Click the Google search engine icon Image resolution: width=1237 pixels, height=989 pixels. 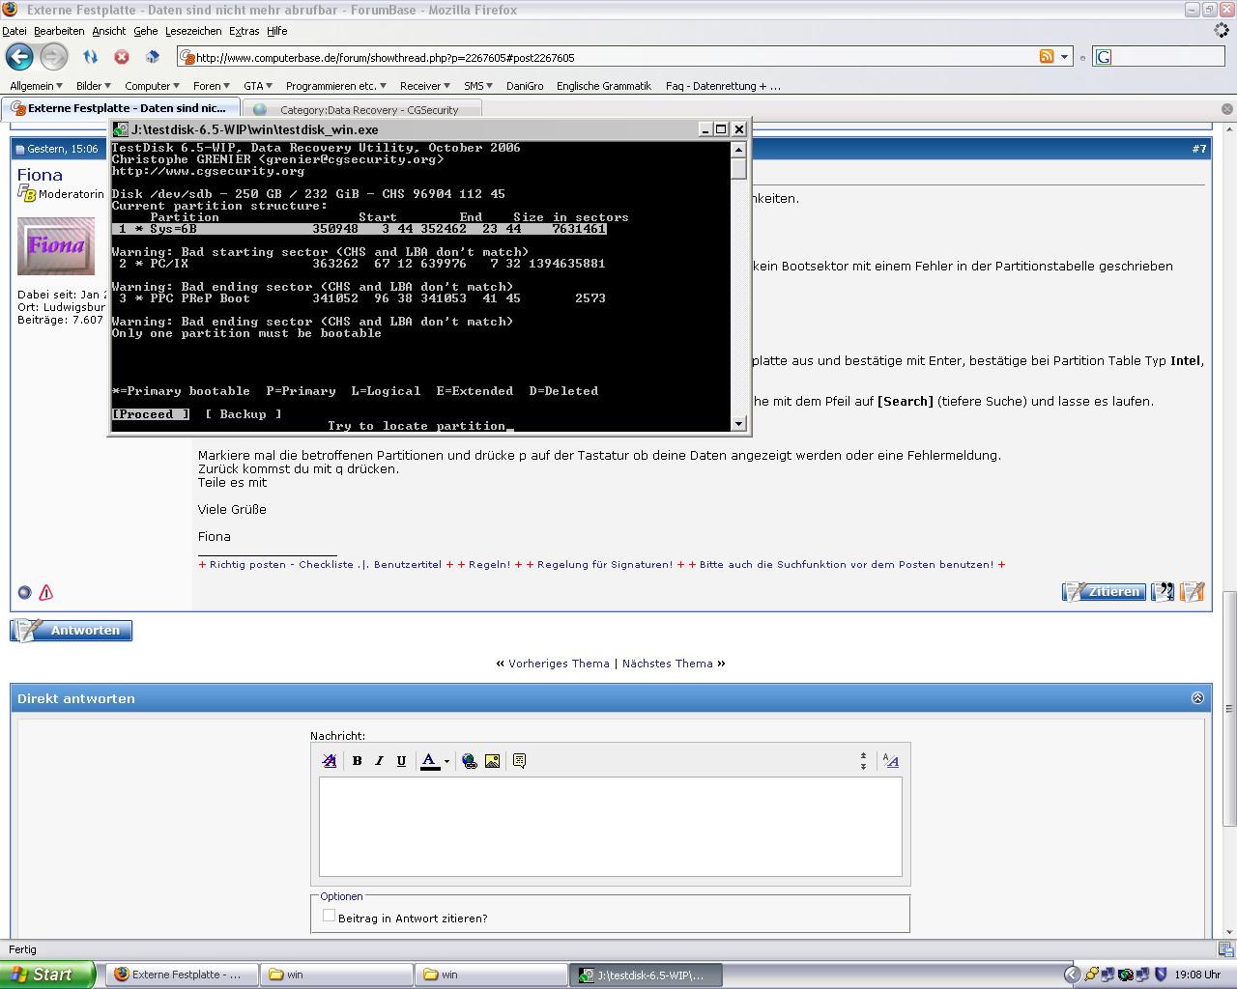[1104, 57]
